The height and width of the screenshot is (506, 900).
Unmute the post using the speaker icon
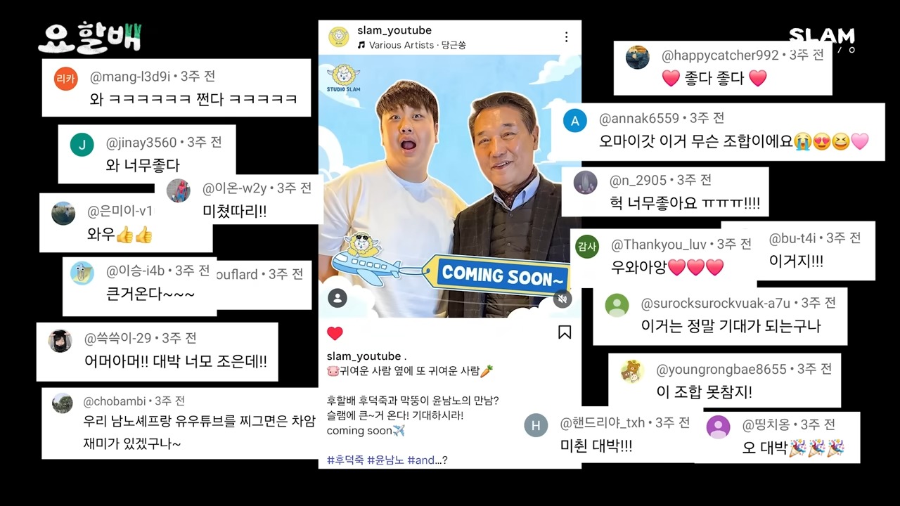pos(562,299)
